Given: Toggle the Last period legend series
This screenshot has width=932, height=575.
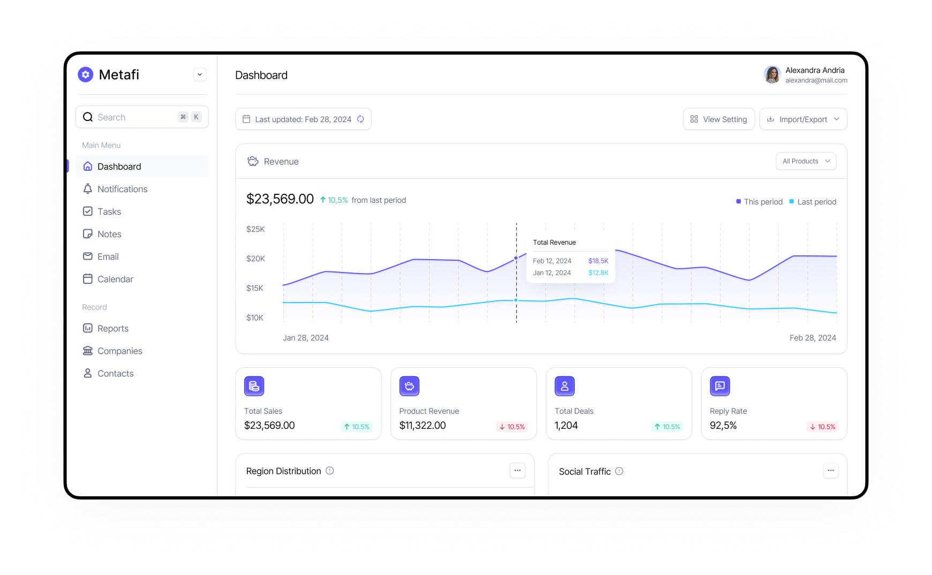Looking at the screenshot, I should coord(813,202).
